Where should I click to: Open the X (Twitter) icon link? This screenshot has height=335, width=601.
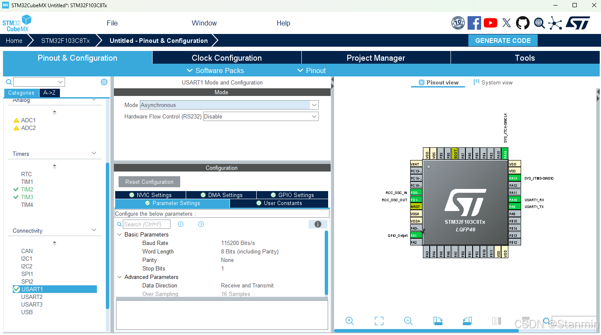click(506, 23)
